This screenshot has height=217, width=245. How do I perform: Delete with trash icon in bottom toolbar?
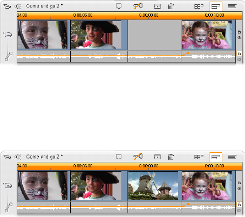171,157
